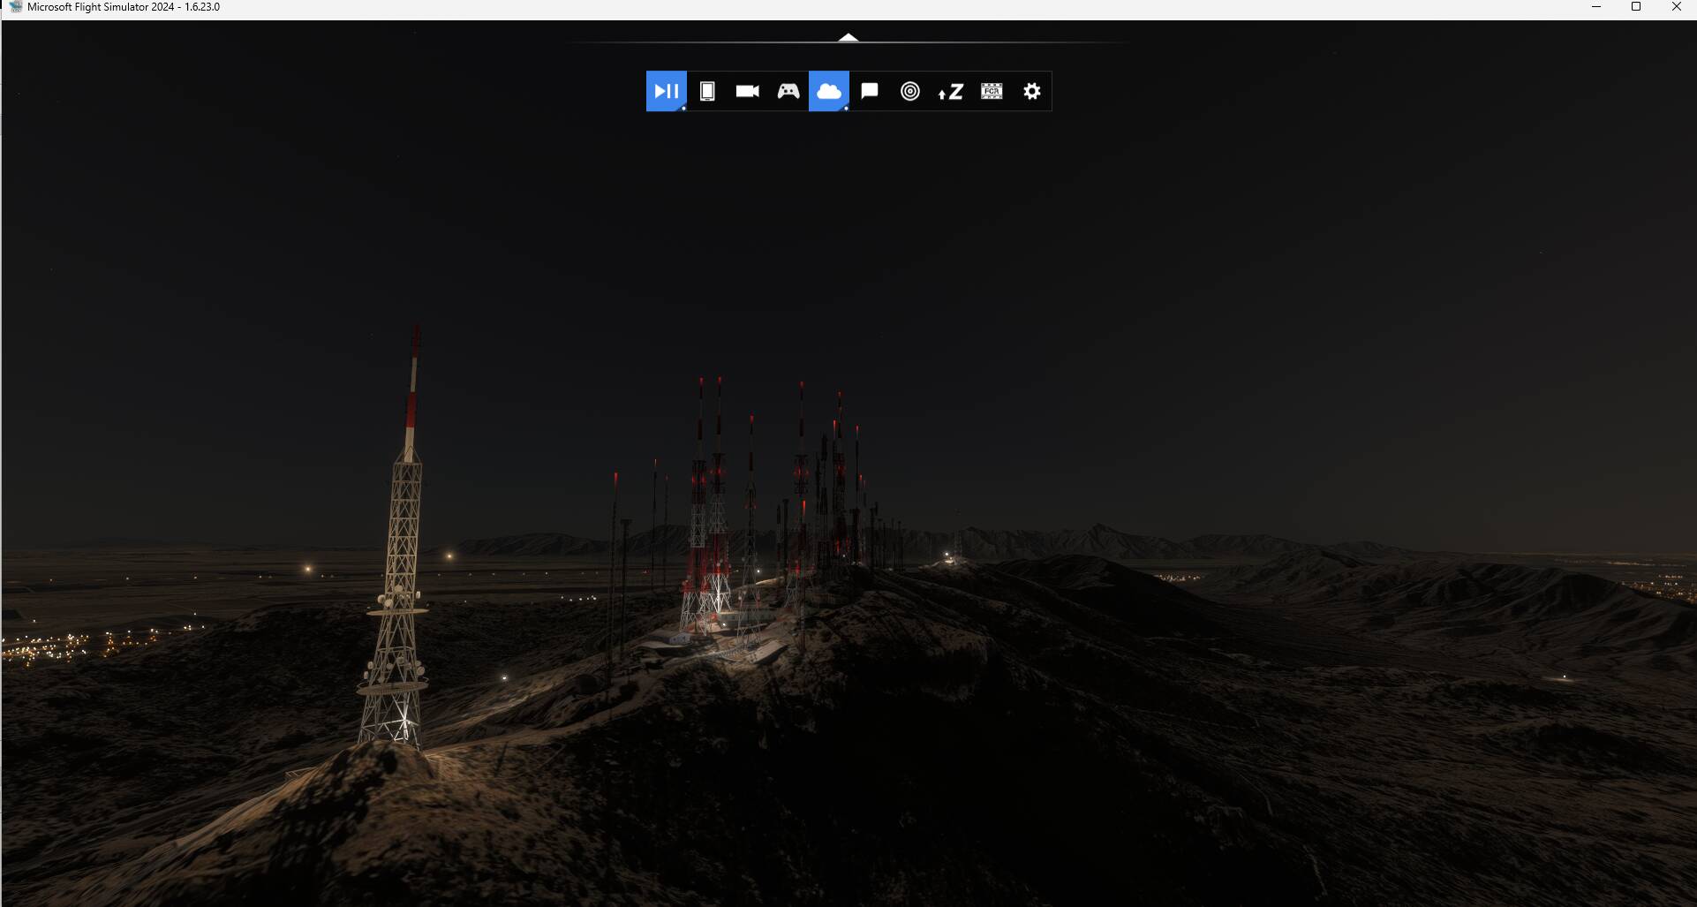Viewport: 1697px width, 907px height.
Task: Open the EFB tablet panel
Action: (706, 91)
